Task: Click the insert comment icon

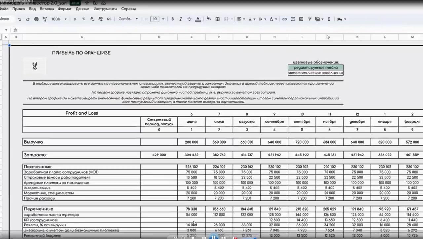Action: click(293, 19)
